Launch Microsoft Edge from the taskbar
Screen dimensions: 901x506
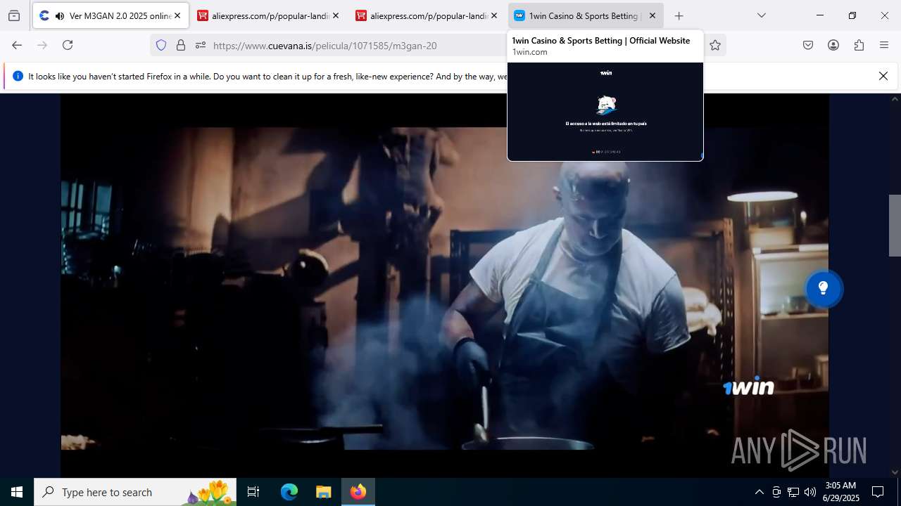[289, 492]
